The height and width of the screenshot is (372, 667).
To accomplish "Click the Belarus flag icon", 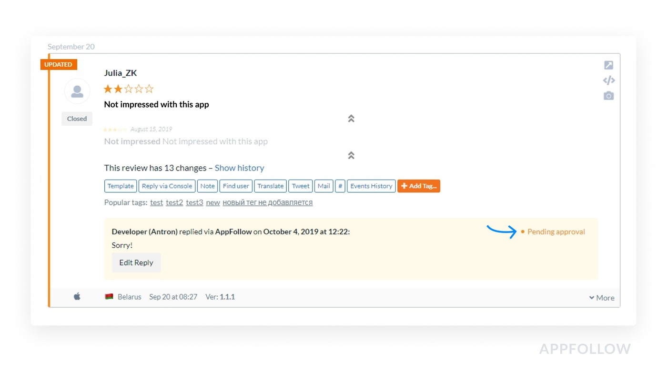I will pyautogui.click(x=109, y=297).
